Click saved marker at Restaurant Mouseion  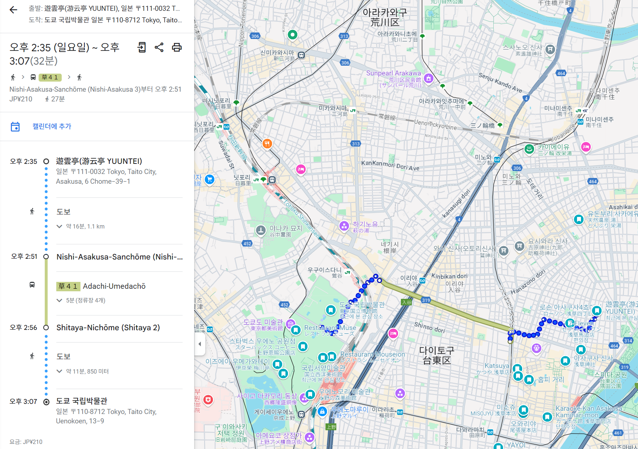pyautogui.click(x=332, y=357)
